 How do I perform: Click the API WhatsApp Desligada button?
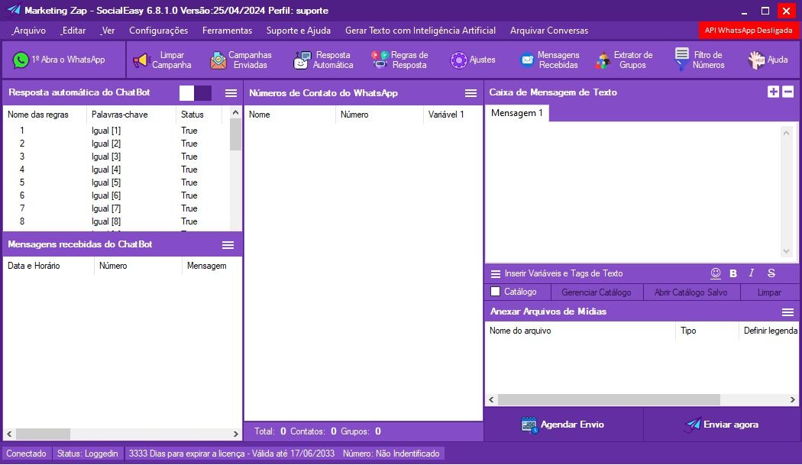(x=749, y=31)
